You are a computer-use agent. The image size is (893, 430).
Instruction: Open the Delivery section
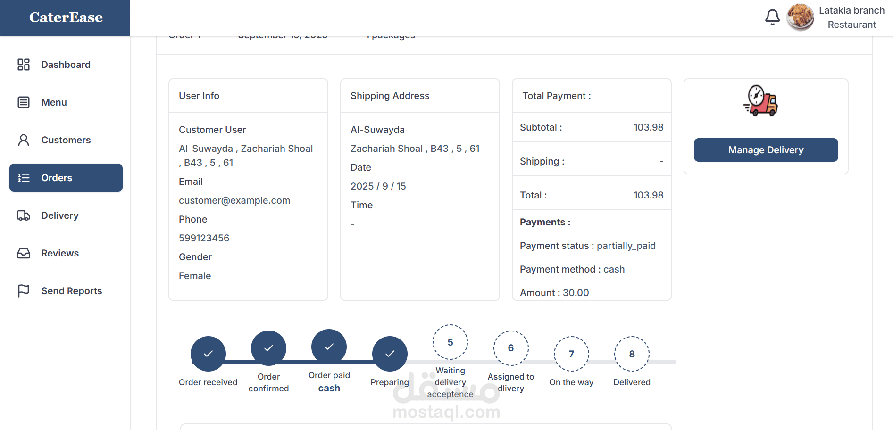[66, 215]
